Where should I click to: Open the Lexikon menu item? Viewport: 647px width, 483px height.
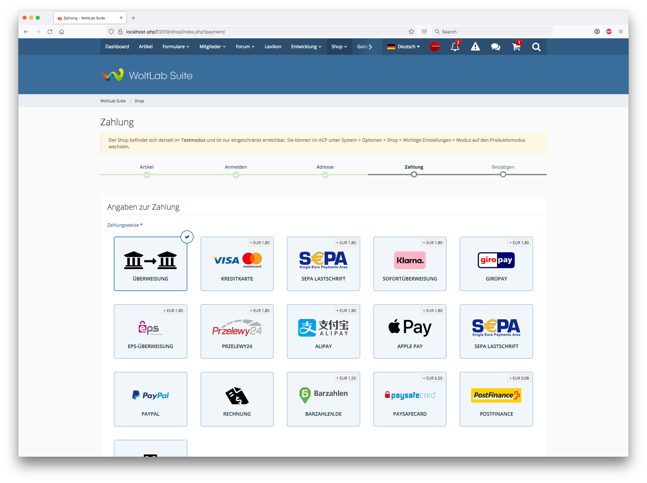[x=273, y=47]
